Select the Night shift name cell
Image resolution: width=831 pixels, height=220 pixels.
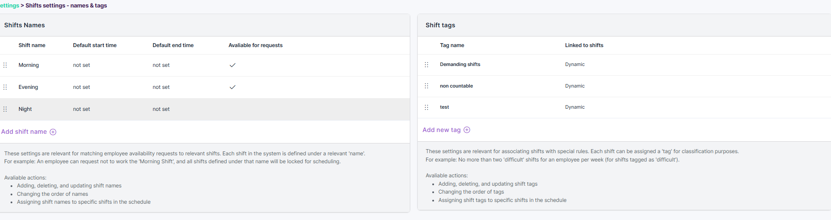coord(25,109)
